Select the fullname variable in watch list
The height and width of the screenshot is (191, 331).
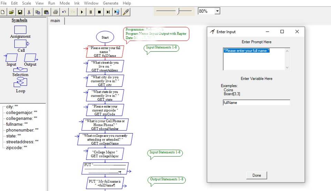(x=17, y=124)
